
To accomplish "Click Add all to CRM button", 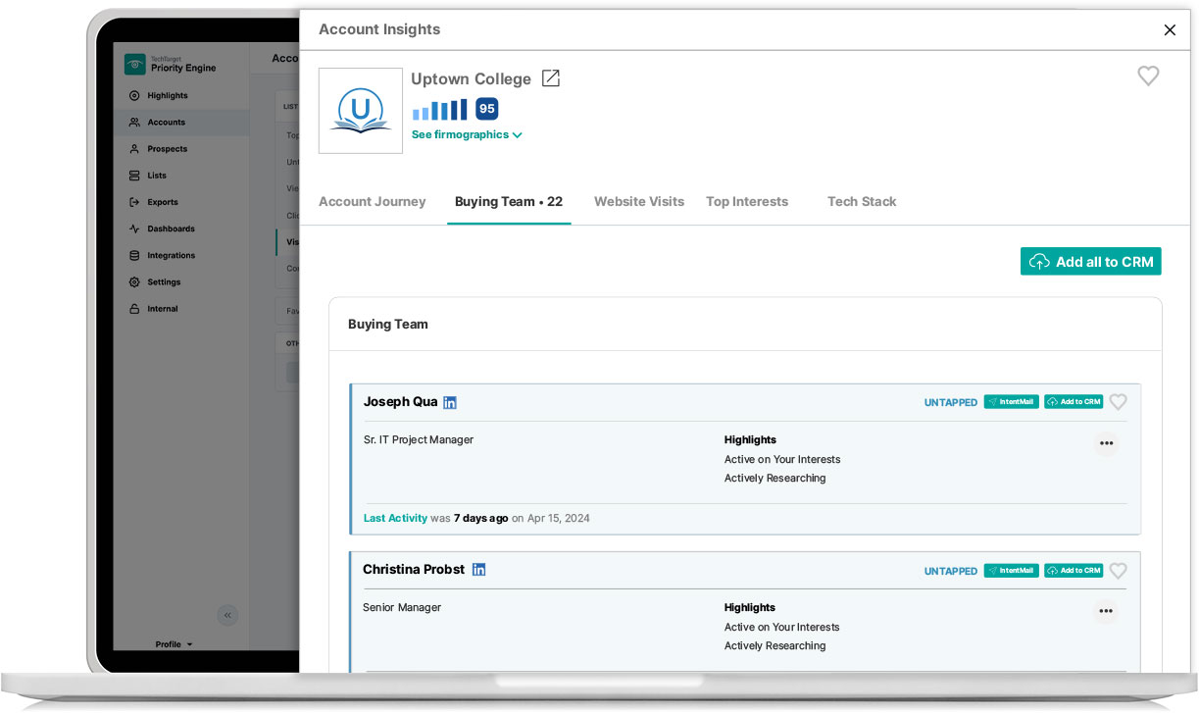I will click(1090, 262).
